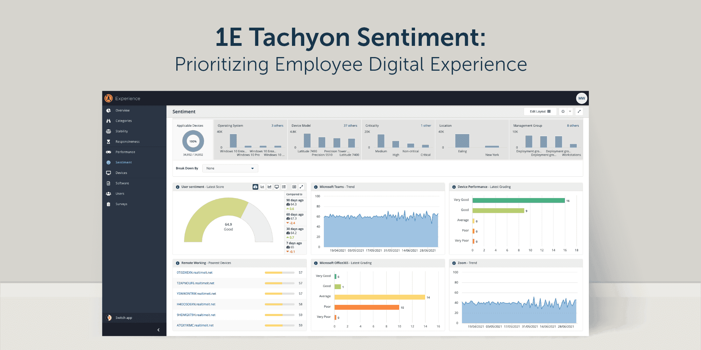Click the info icon on Zoom Trend tile
701x350 pixels.
point(454,263)
